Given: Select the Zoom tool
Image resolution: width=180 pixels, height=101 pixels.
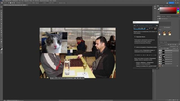Looking at the screenshot, I should coord(1,43).
